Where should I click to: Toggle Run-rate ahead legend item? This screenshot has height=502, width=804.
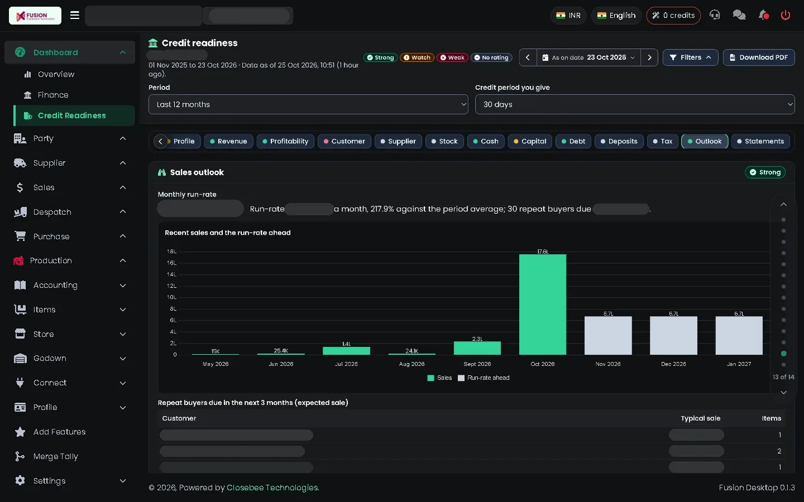[484, 378]
